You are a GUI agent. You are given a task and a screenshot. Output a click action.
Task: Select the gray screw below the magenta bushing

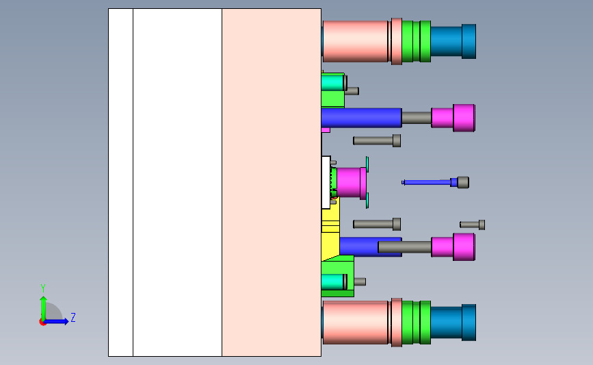377,224
